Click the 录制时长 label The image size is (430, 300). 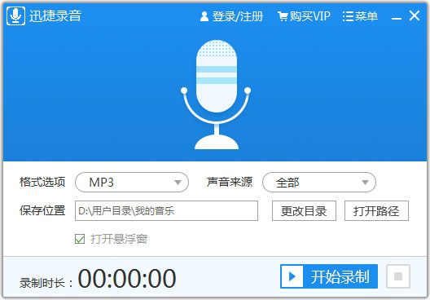point(46,283)
